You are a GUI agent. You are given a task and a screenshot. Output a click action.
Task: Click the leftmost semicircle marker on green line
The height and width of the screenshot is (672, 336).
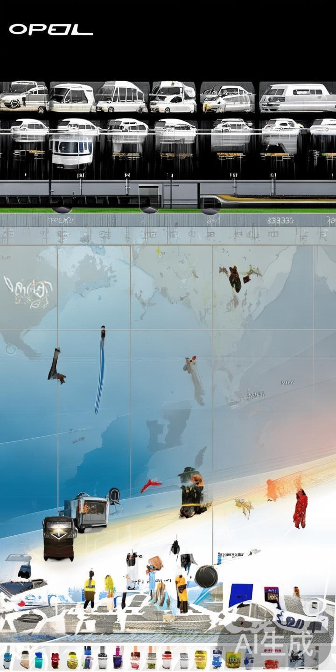click(61, 210)
